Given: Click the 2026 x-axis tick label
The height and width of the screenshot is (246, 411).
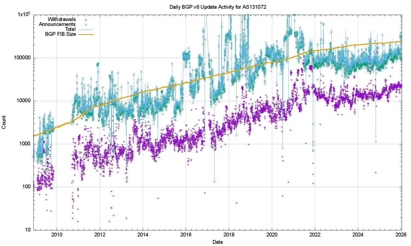Looking at the screenshot, I should [x=401, y=235].
